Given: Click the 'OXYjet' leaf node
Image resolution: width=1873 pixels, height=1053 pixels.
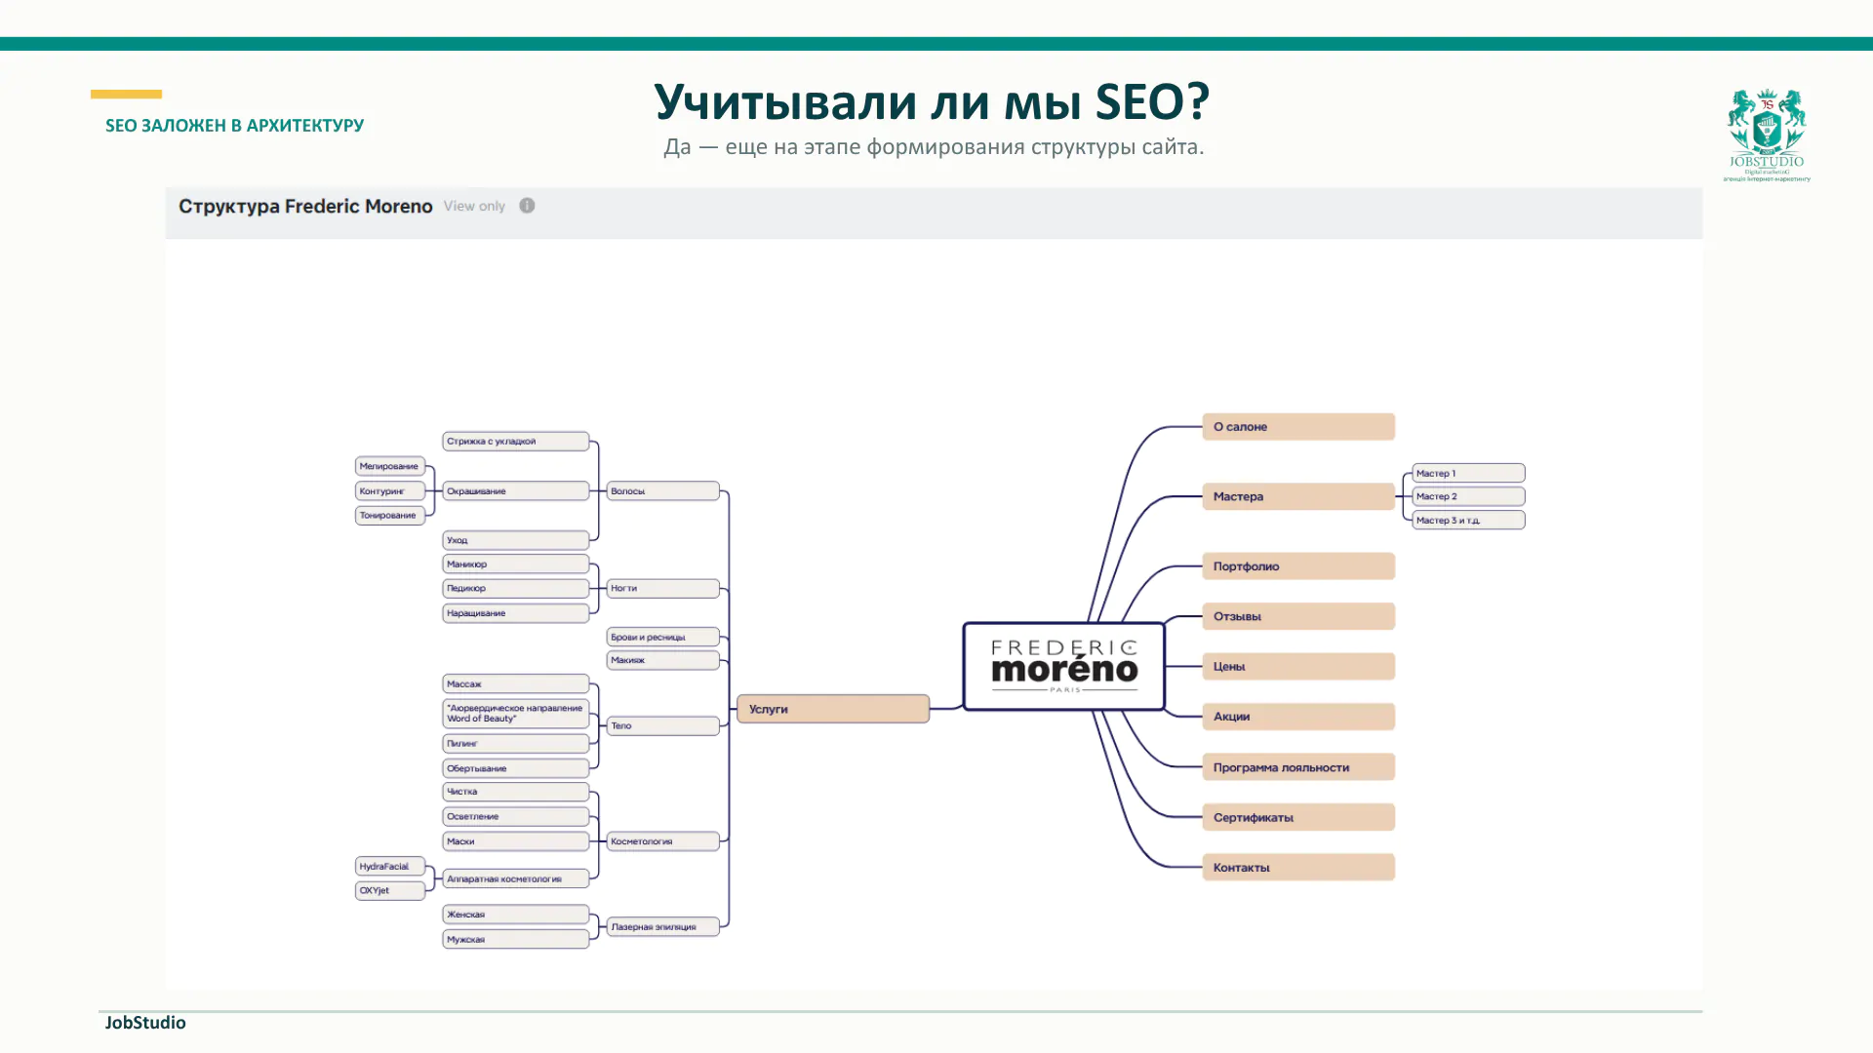Looking at the screenshot, I should coord(390,890).
